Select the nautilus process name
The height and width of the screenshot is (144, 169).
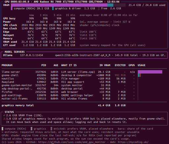coord(8,78)
